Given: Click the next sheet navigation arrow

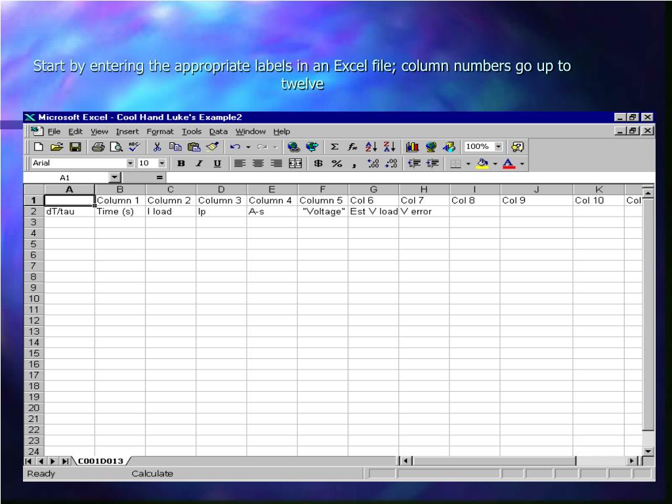Looking at the screenshot, I should [52, 461].
